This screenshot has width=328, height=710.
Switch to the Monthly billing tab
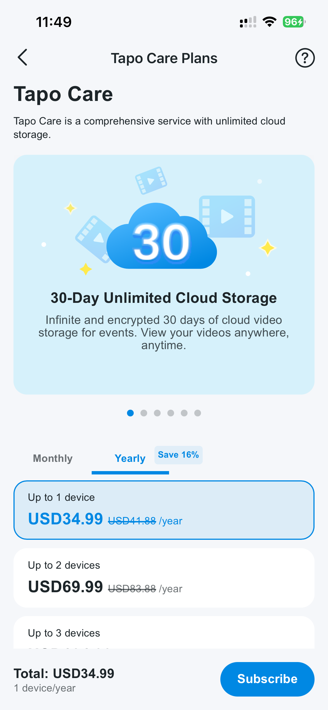53,458
